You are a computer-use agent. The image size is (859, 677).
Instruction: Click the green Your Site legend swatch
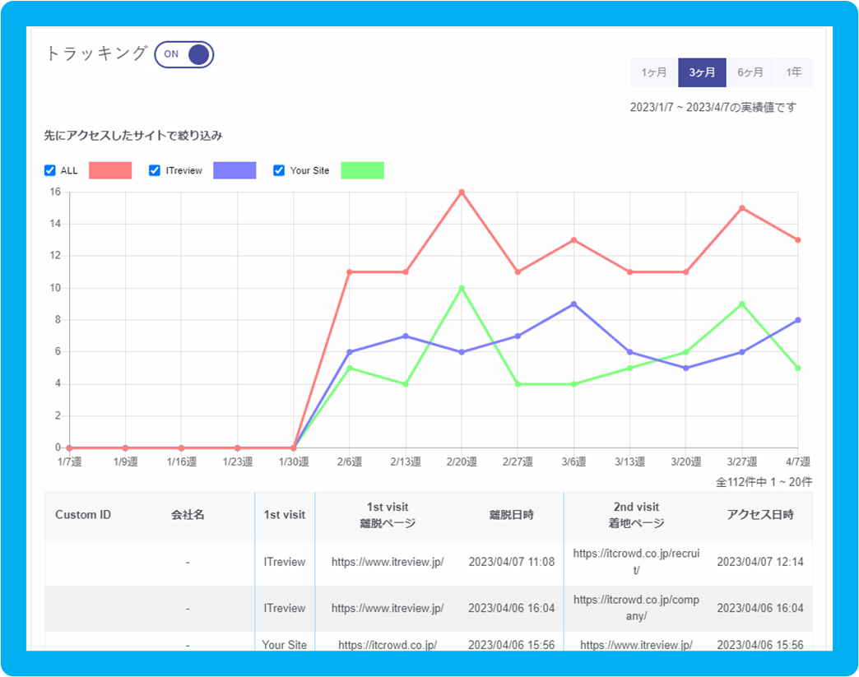362,170
